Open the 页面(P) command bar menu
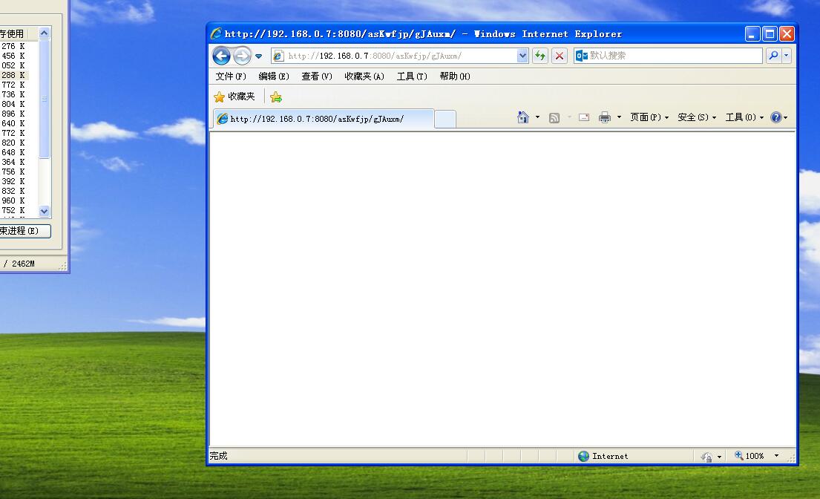 tap(649, 117)
